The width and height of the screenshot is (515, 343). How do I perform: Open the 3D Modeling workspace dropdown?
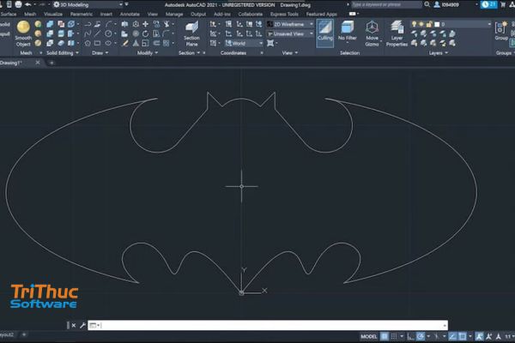pos(88,4)
